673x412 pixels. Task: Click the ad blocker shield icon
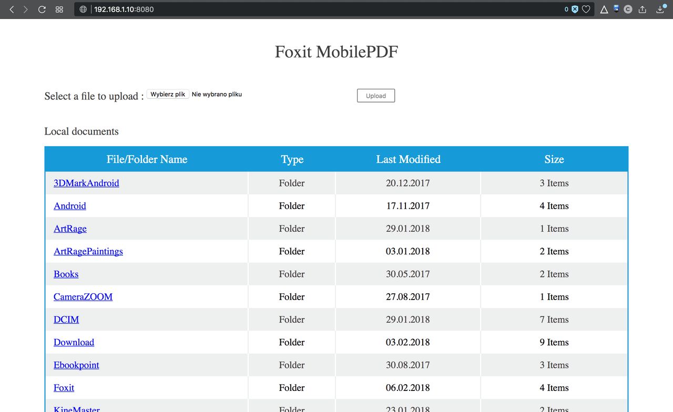point(575,9)
